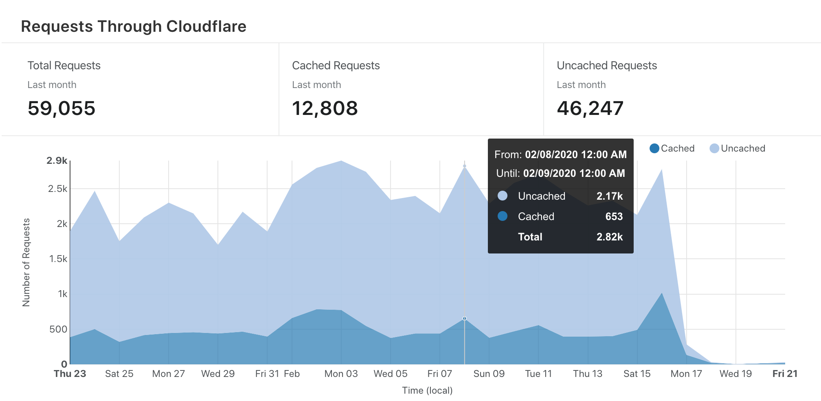The image size is (821, 401).
Task: Click the 2.5k y-axis label
Action: click(x=58, y=189)
